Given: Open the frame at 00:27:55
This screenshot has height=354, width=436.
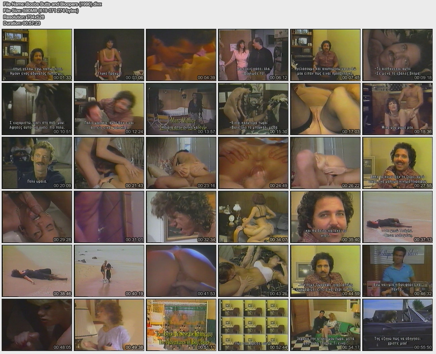Looking at the screenshot, I should pyautogui.click(x=397, y=163).
